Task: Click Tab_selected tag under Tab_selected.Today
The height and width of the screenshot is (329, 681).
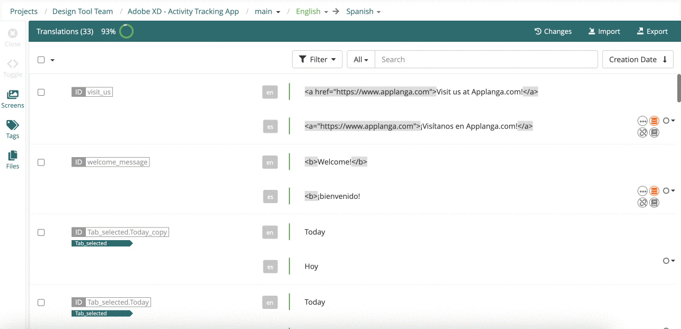Action: 102,314
